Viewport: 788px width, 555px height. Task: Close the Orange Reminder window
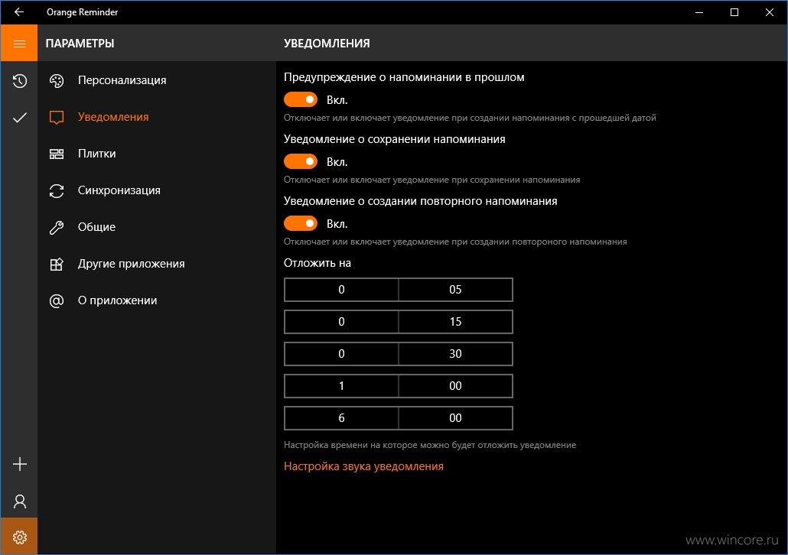(770, 12)
